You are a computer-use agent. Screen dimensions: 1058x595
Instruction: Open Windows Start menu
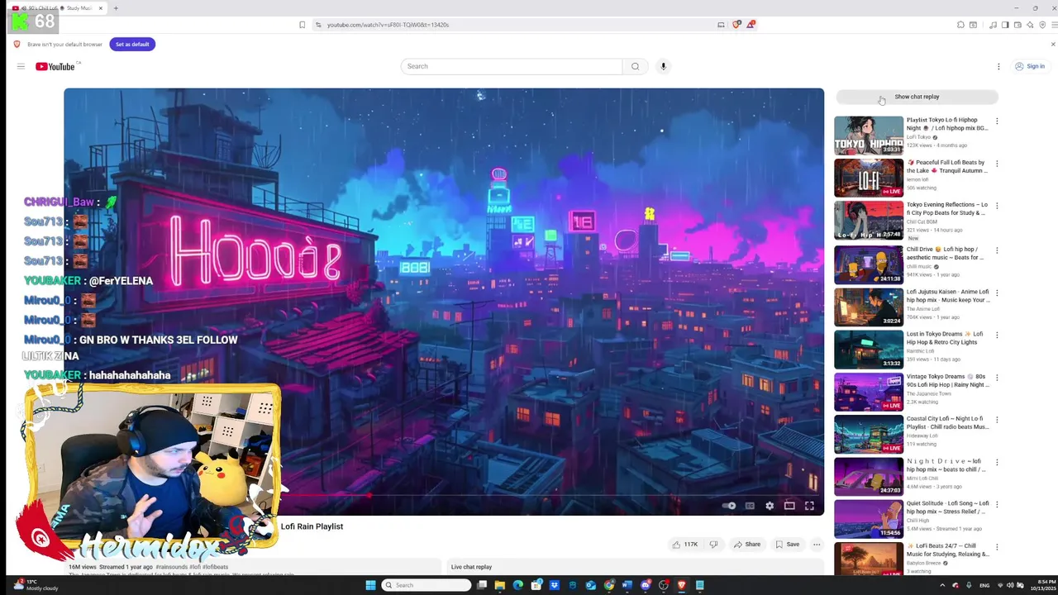[370, 585]
